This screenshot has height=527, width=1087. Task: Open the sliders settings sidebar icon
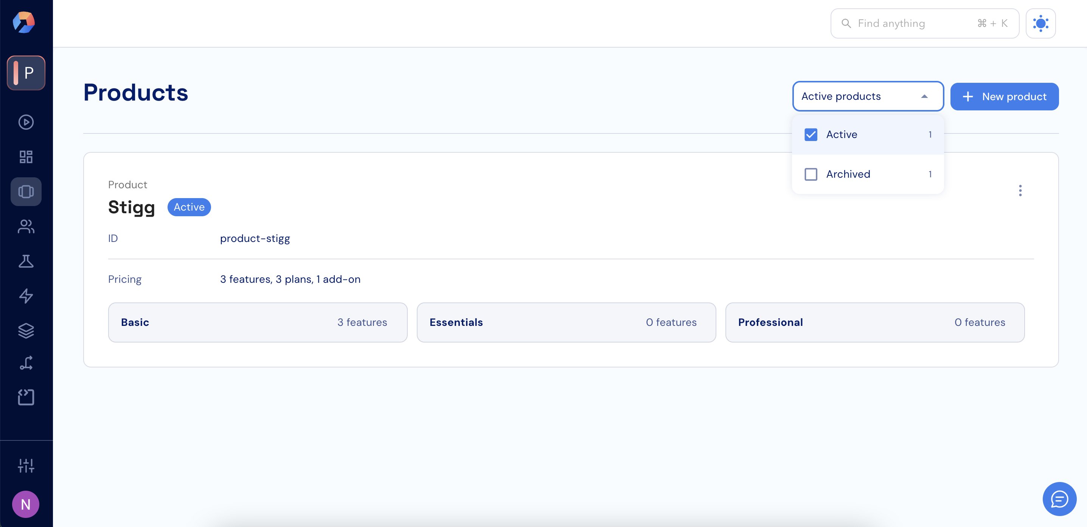click(x=26, y=466)
